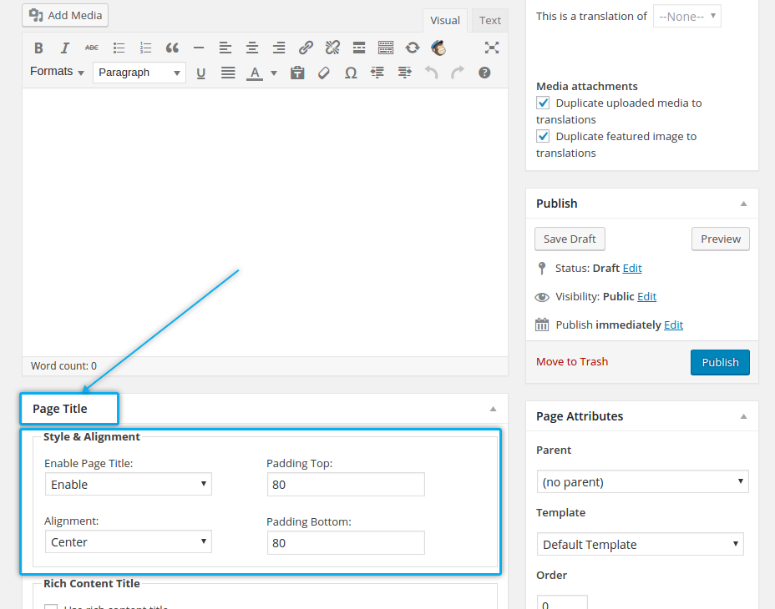Click the Move to Trash link
The width and height of the screenshot is (775, 609).
point(572,362)
